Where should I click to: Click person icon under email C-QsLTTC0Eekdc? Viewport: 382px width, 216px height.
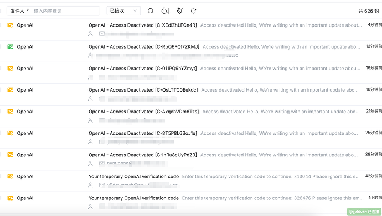coord(90,99)
